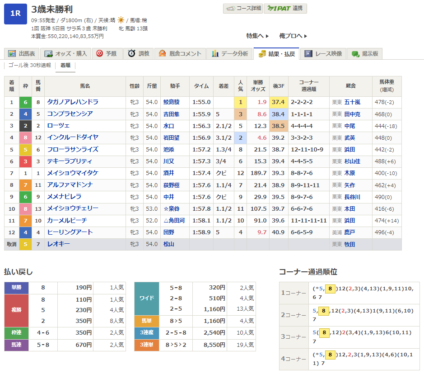Switch to ゴール後30秒速報 sub-tab

(x=30, y=65)
